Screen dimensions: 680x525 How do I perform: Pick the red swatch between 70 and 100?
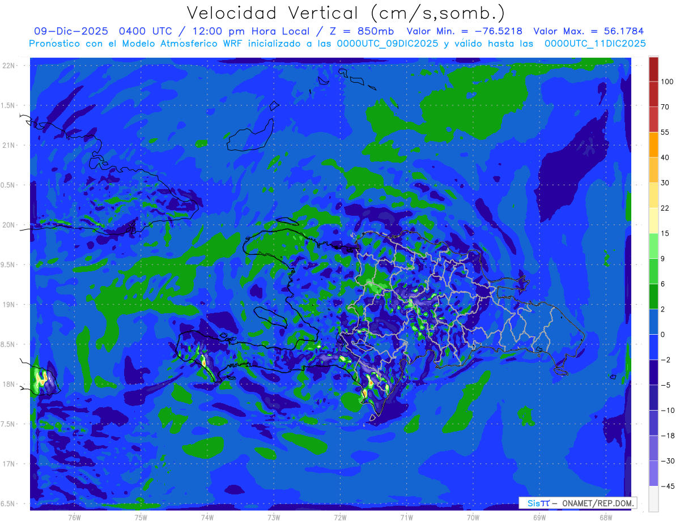tap(653, 94)
